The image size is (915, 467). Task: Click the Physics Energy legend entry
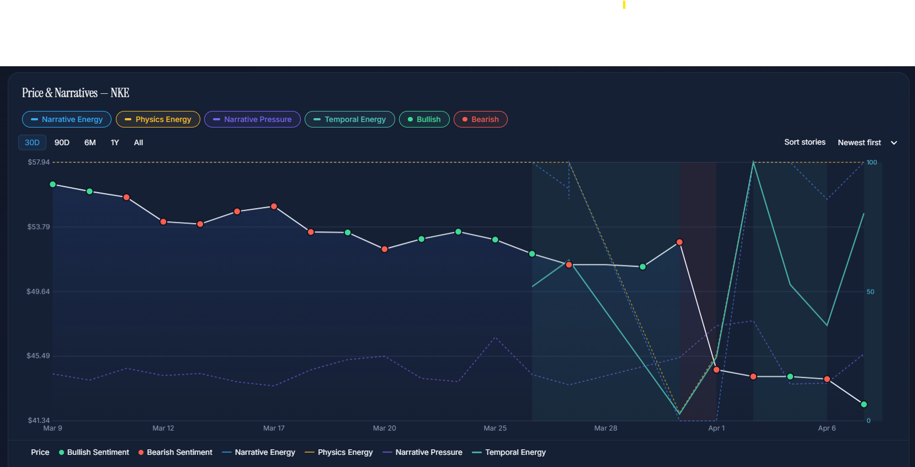(x=339, y=452)
